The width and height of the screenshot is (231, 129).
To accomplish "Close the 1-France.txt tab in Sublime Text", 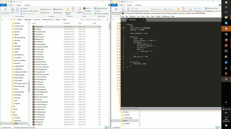I will 143,20.
